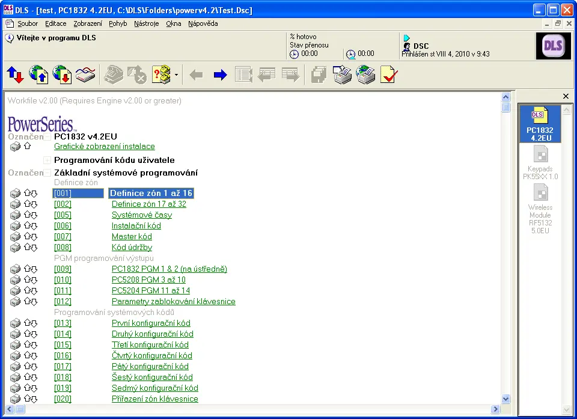Close the right module side panel
577x419 pixels.
pyautogui.click(x=566, y=96)
